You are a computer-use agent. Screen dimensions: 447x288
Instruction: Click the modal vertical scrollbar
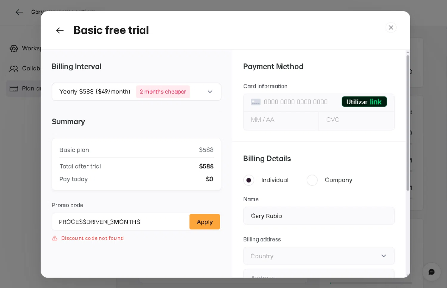(x=408, y=123)
